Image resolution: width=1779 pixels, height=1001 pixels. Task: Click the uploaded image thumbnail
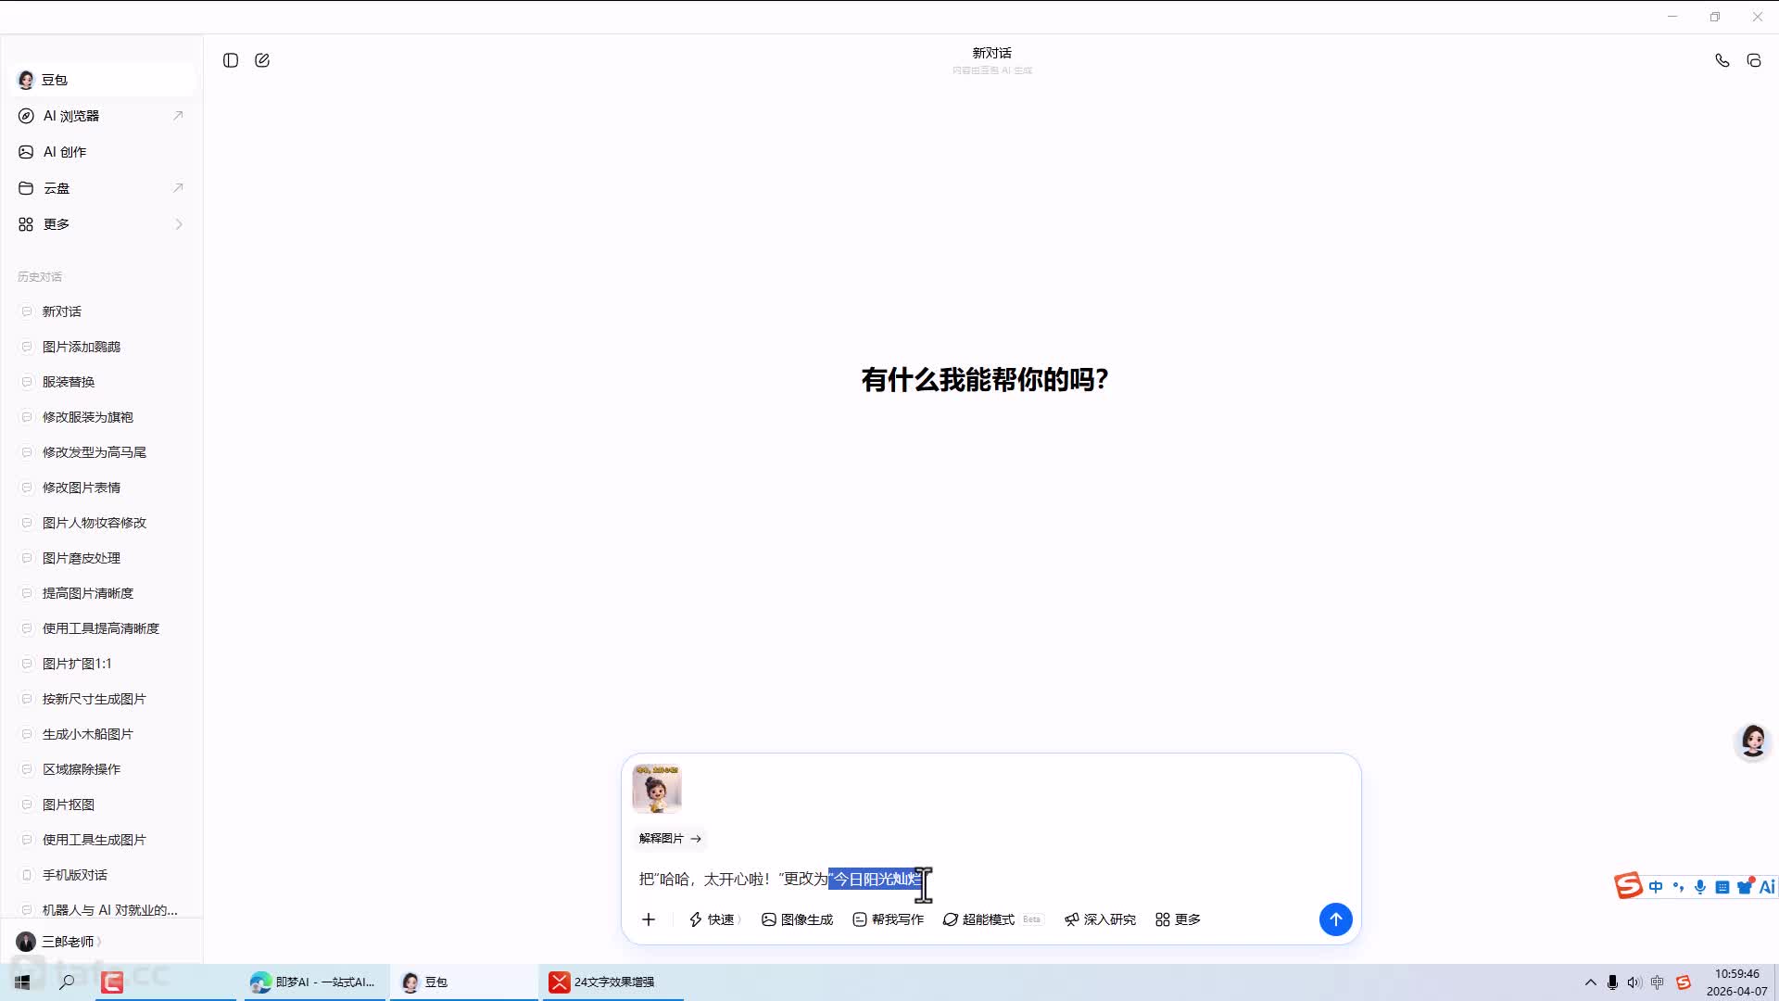point(656,789)
